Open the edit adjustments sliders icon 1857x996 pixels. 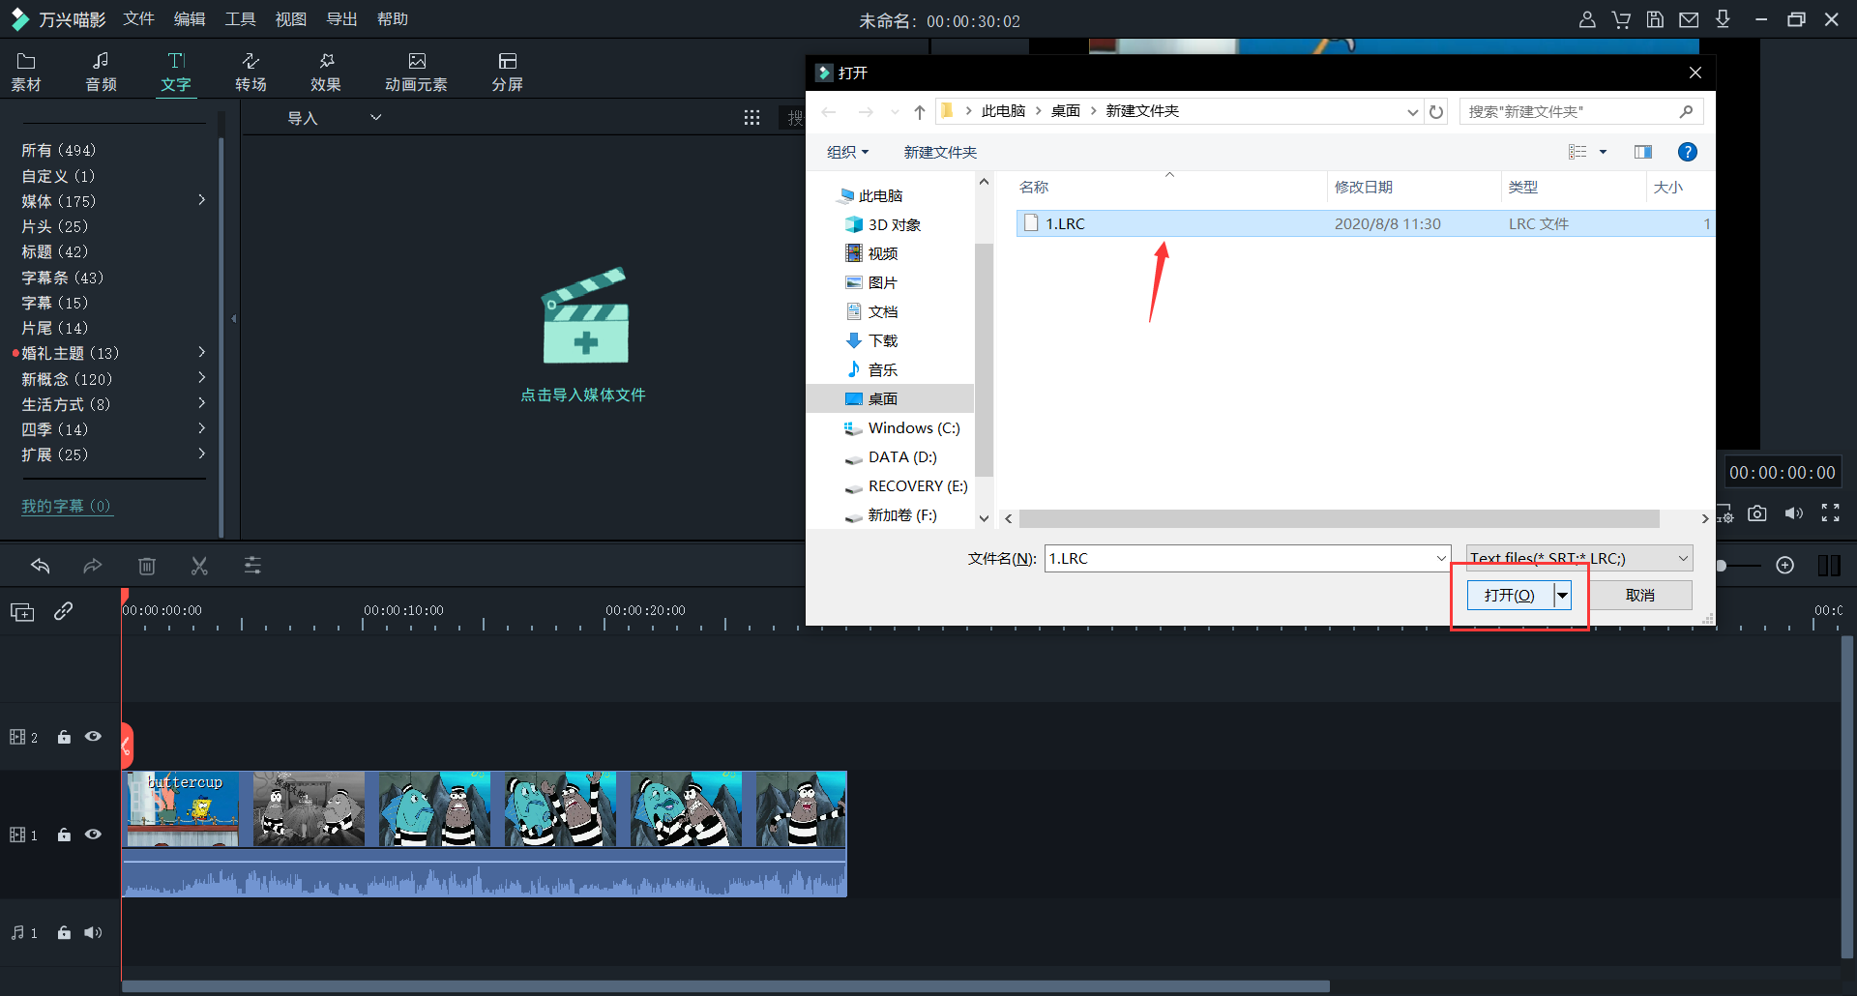(252, 566)
